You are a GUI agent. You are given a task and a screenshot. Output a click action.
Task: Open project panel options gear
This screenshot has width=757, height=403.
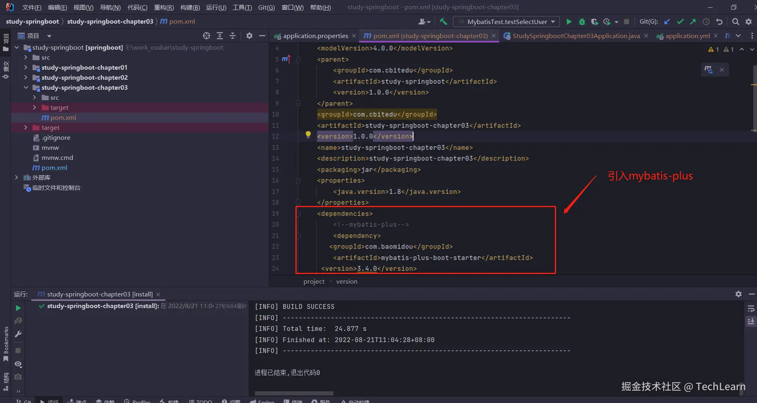click(x=249, y=36)
